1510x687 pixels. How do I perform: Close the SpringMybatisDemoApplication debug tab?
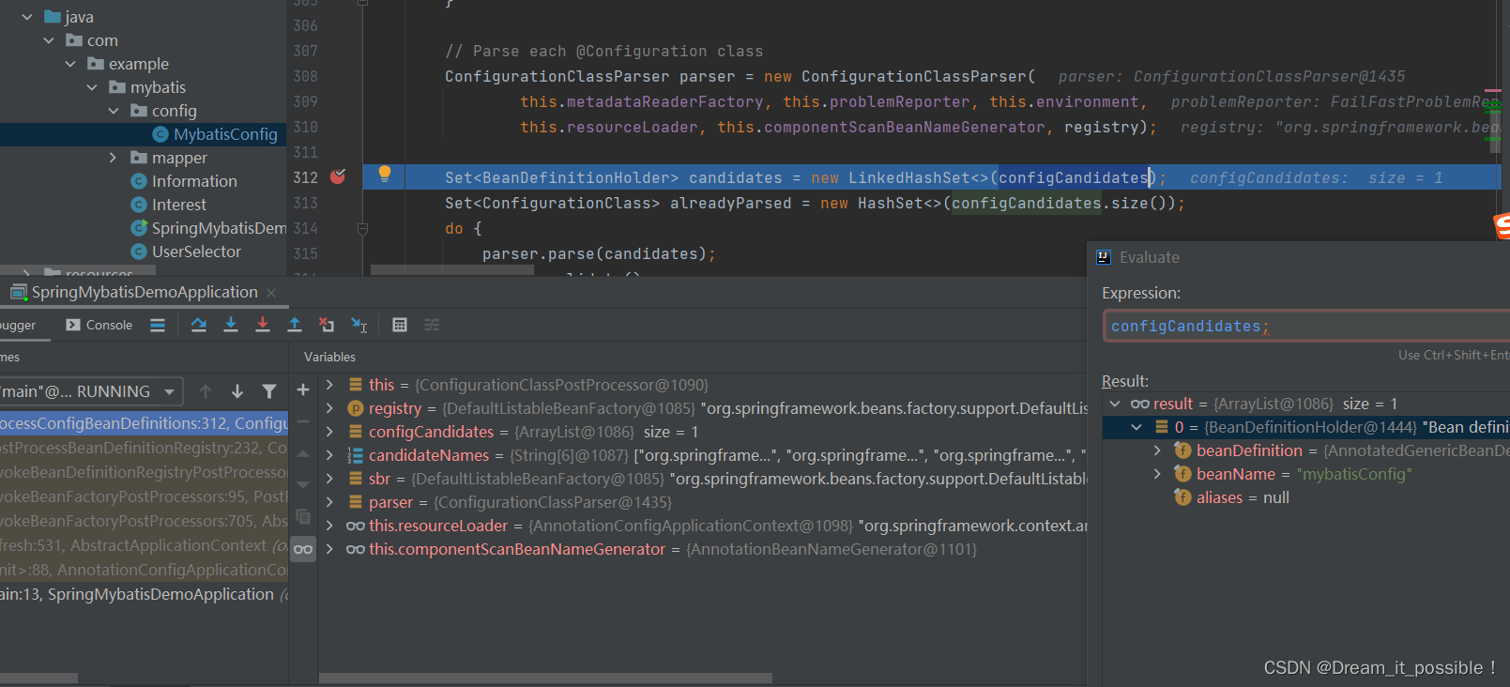[271, 293]
